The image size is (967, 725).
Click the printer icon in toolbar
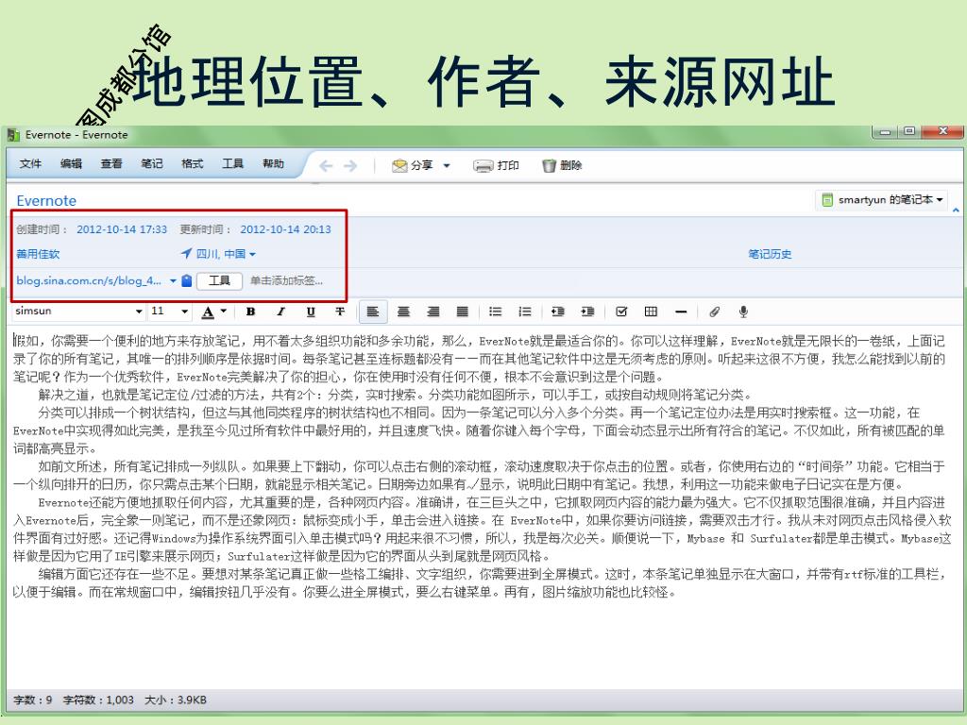[x=483, y=165]
